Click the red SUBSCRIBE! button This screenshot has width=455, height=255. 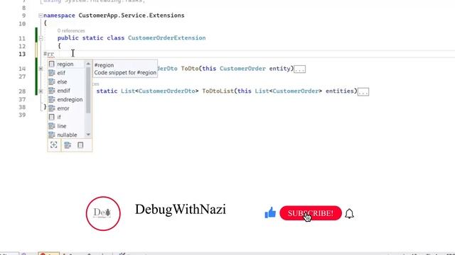[x=311, y=213]
